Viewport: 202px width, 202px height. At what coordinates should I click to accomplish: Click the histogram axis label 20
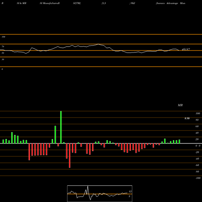click(197, 139)
